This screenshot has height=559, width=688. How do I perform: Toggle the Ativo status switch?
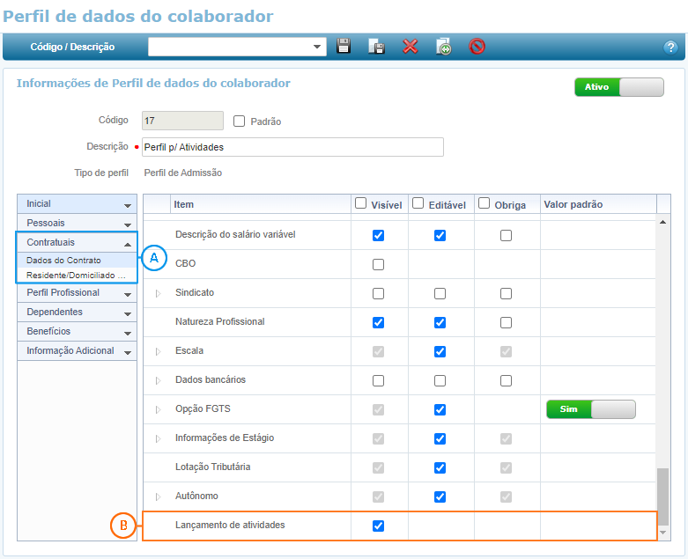pos(618,87)
